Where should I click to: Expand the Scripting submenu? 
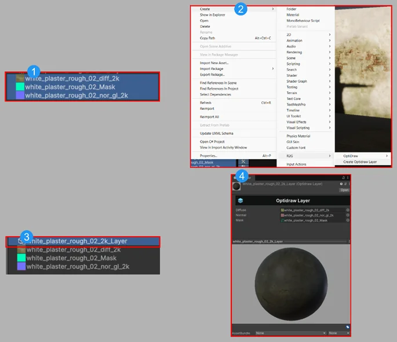click(306, 64)
